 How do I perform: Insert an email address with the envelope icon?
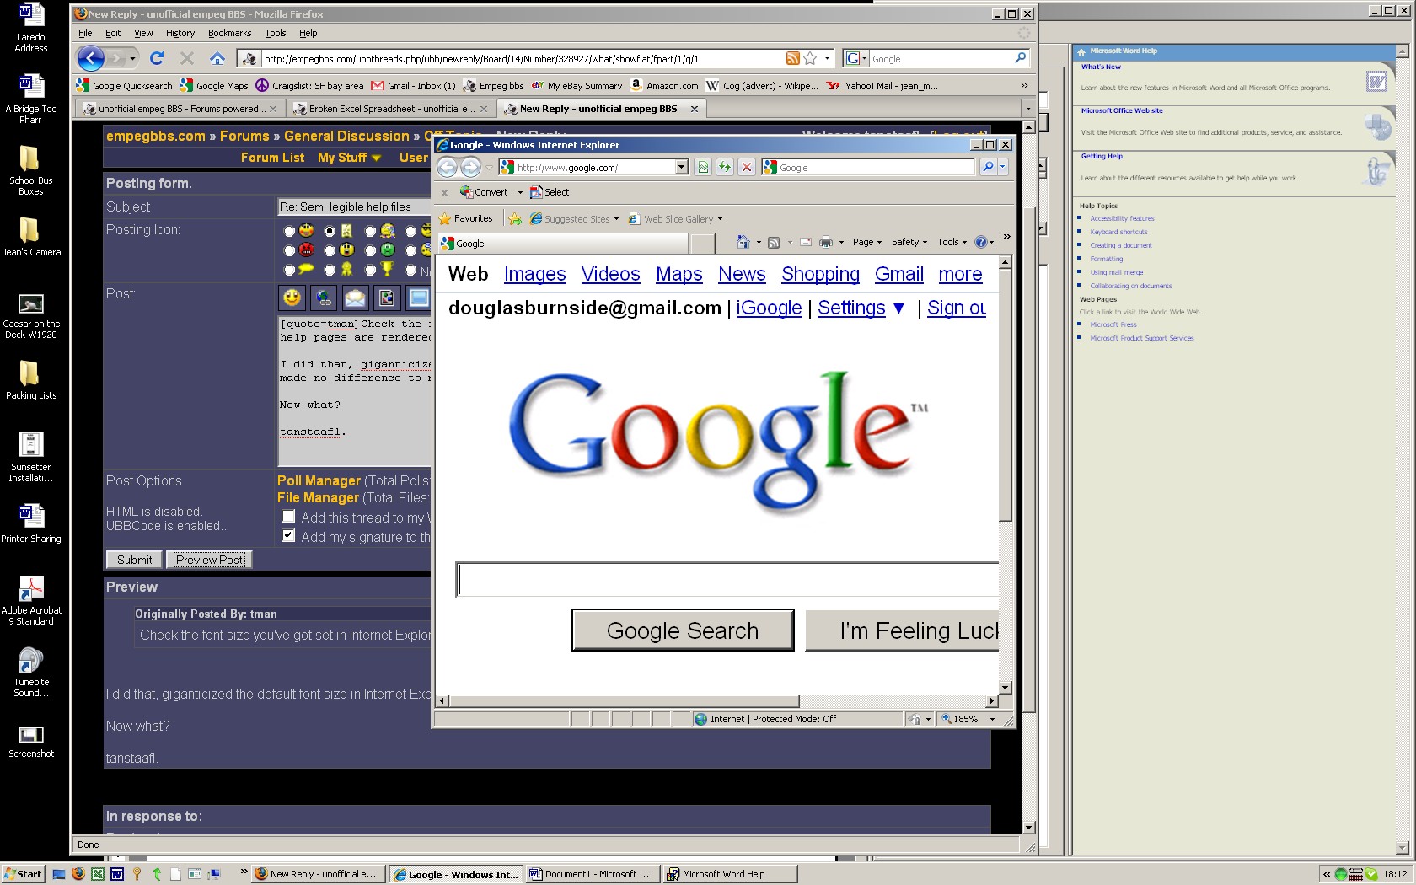355,298
